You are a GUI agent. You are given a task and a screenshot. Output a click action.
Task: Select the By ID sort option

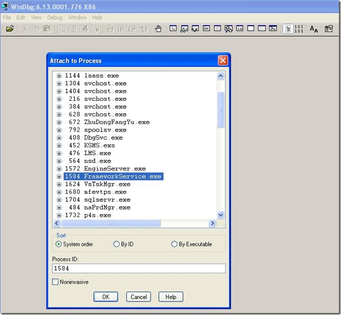click(116, 244)
